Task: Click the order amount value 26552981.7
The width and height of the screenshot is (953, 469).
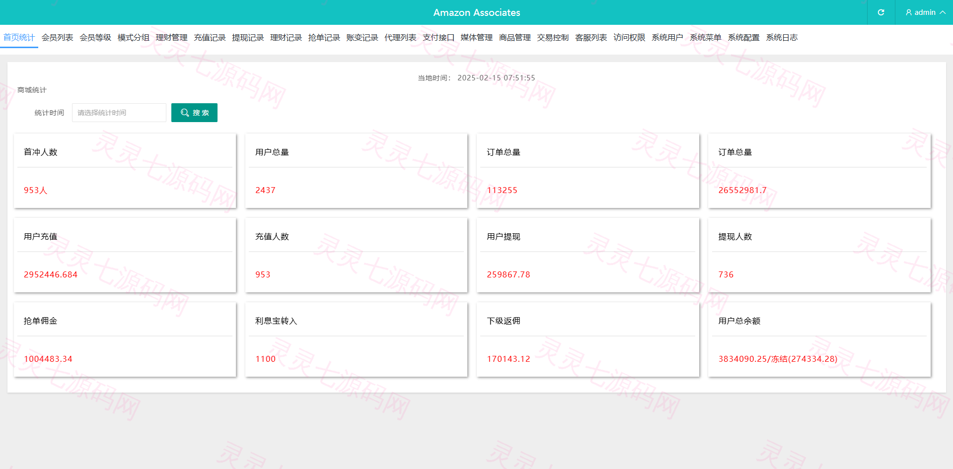Action: (742, 190)
